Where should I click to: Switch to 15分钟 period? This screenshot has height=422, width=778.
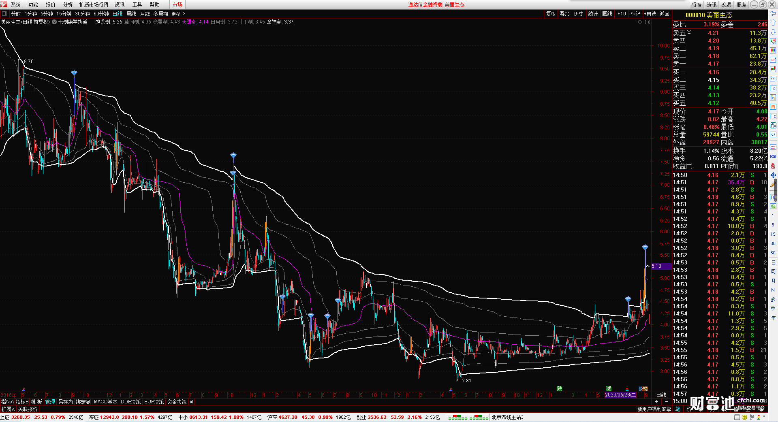tap(64, 14)
